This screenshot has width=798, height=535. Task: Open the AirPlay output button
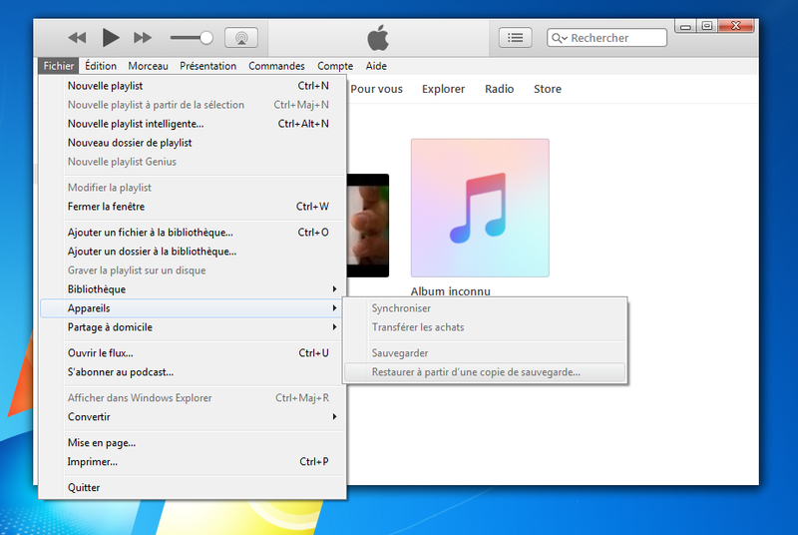240,38
